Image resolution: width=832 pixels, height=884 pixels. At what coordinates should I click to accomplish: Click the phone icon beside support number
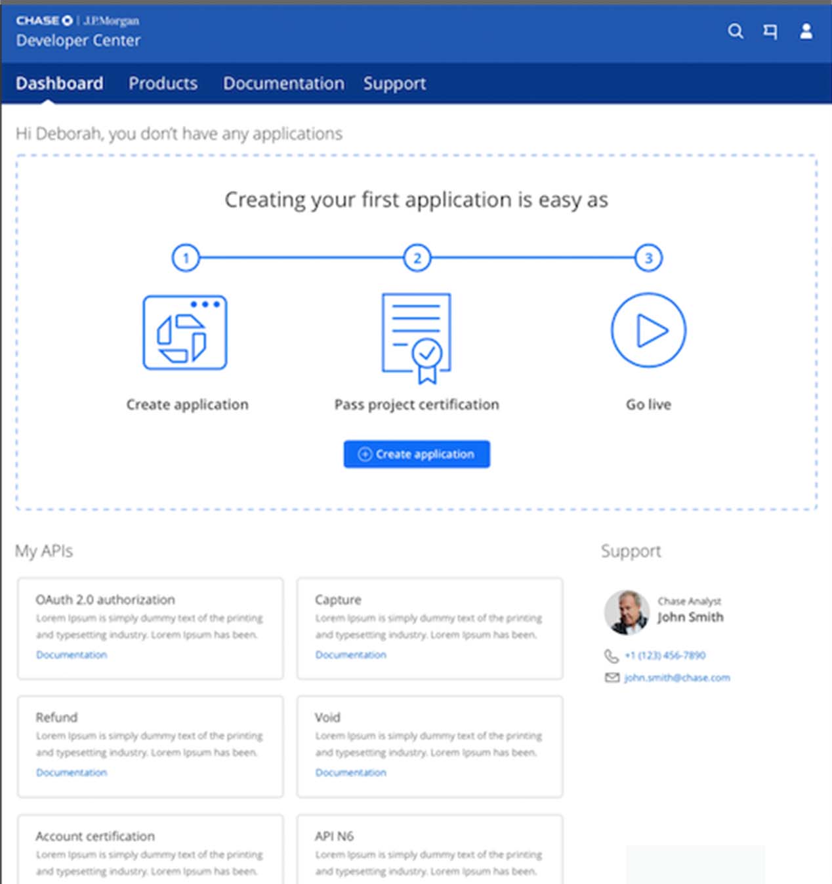(611, 656)
